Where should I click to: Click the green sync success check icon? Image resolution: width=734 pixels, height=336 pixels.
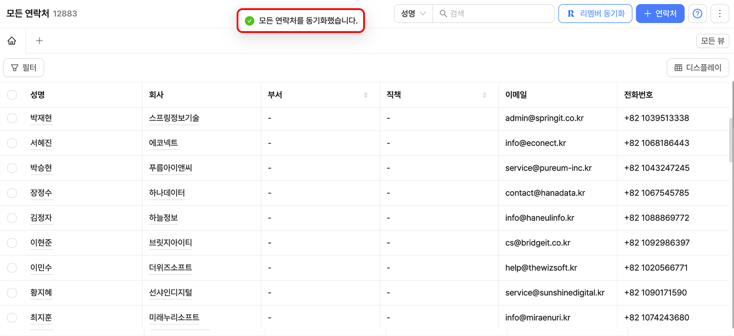click(x=250, y=21)
